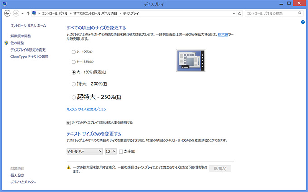Image resolution: width=308 pixels, height=192 pixels.
Task: Select the 超特大 - 250% radio button
Action: [73, 98]
